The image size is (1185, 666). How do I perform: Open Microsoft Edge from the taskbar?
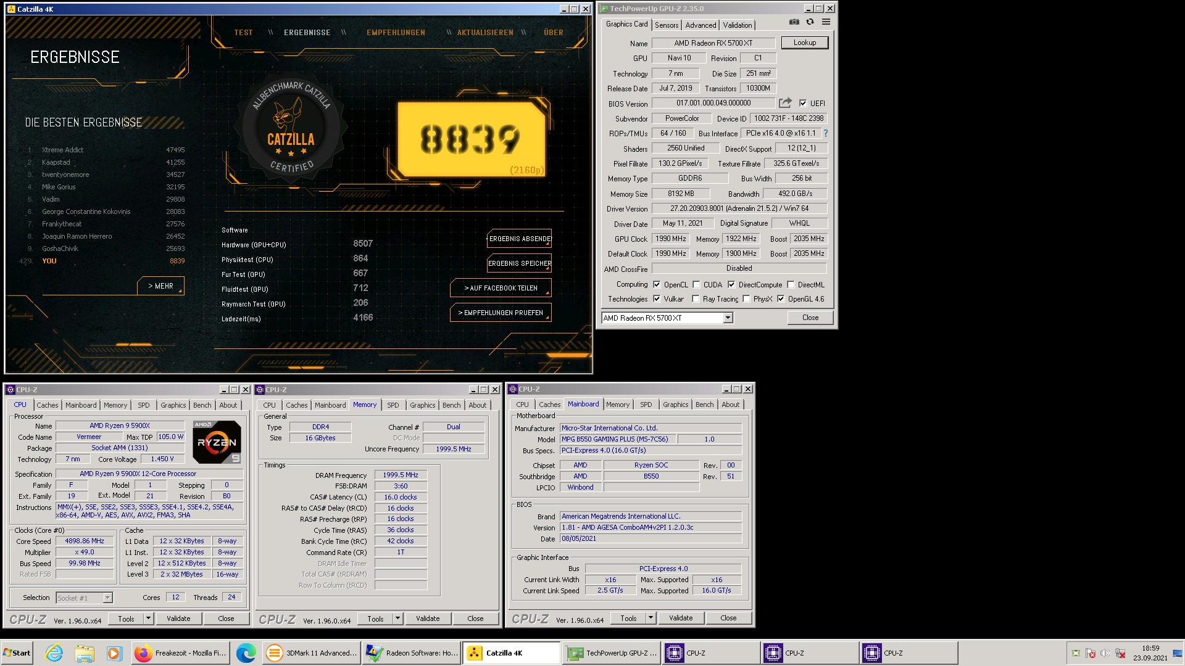(246, 653)
